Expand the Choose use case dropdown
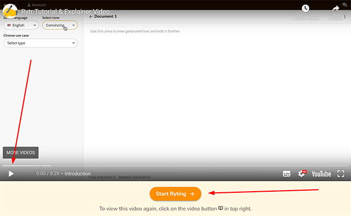Screen dimensions: 351x216 (x=40, y=43)
